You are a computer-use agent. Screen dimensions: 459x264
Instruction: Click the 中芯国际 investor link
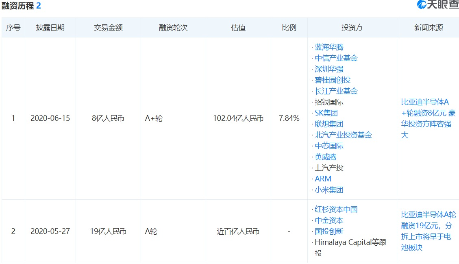coord(329,146)
